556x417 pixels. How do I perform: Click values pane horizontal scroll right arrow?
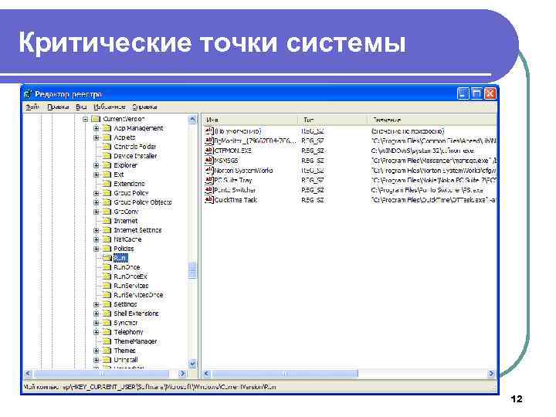click(491, 374)
